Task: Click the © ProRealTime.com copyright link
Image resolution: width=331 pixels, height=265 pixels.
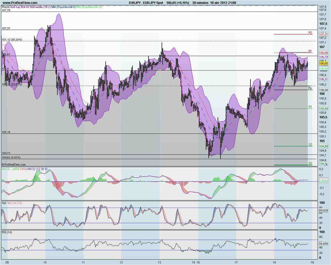Action: click(14, 164)
